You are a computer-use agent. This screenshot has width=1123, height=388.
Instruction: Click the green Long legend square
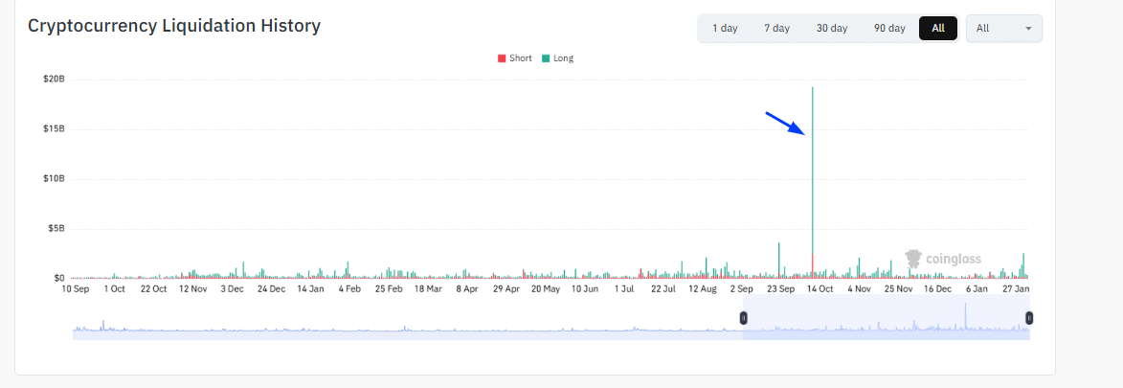point(546,58)
